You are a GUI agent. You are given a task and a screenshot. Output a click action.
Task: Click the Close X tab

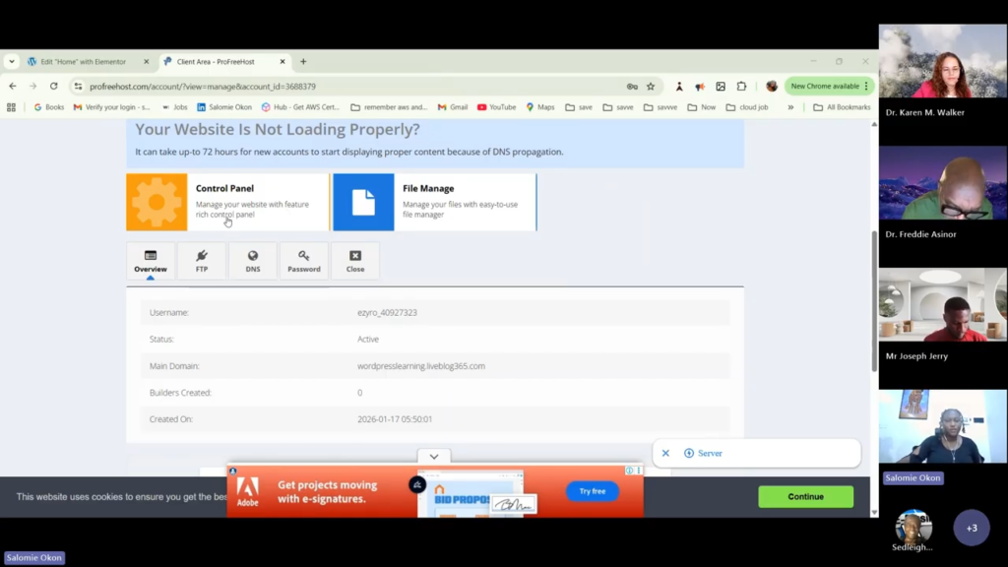coord(355,261)
